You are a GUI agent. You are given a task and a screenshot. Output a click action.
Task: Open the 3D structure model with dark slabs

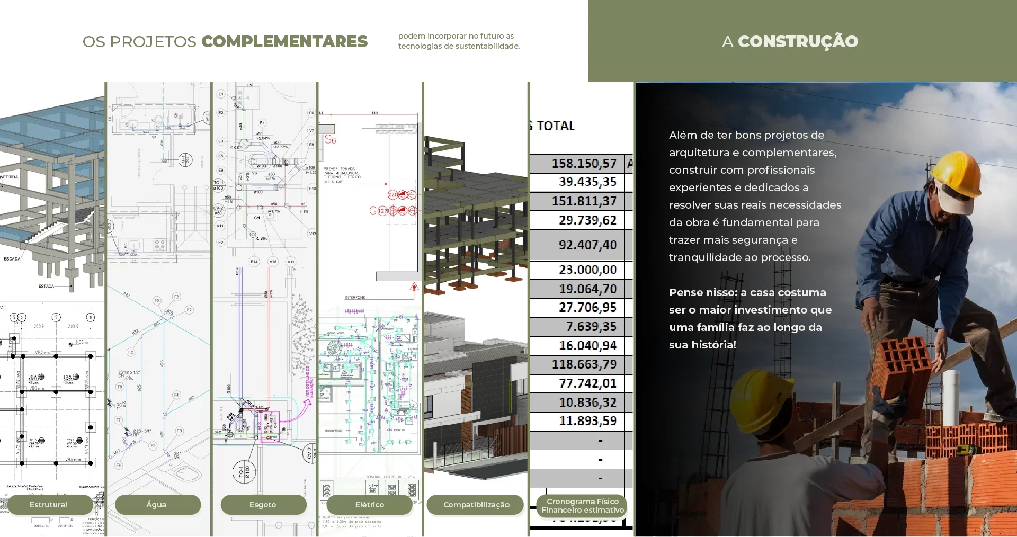[x=476, y=214]
